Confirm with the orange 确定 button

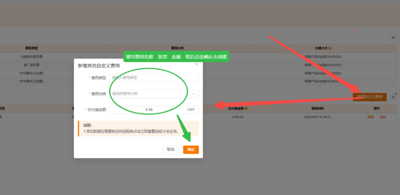(x=191, y=150)
